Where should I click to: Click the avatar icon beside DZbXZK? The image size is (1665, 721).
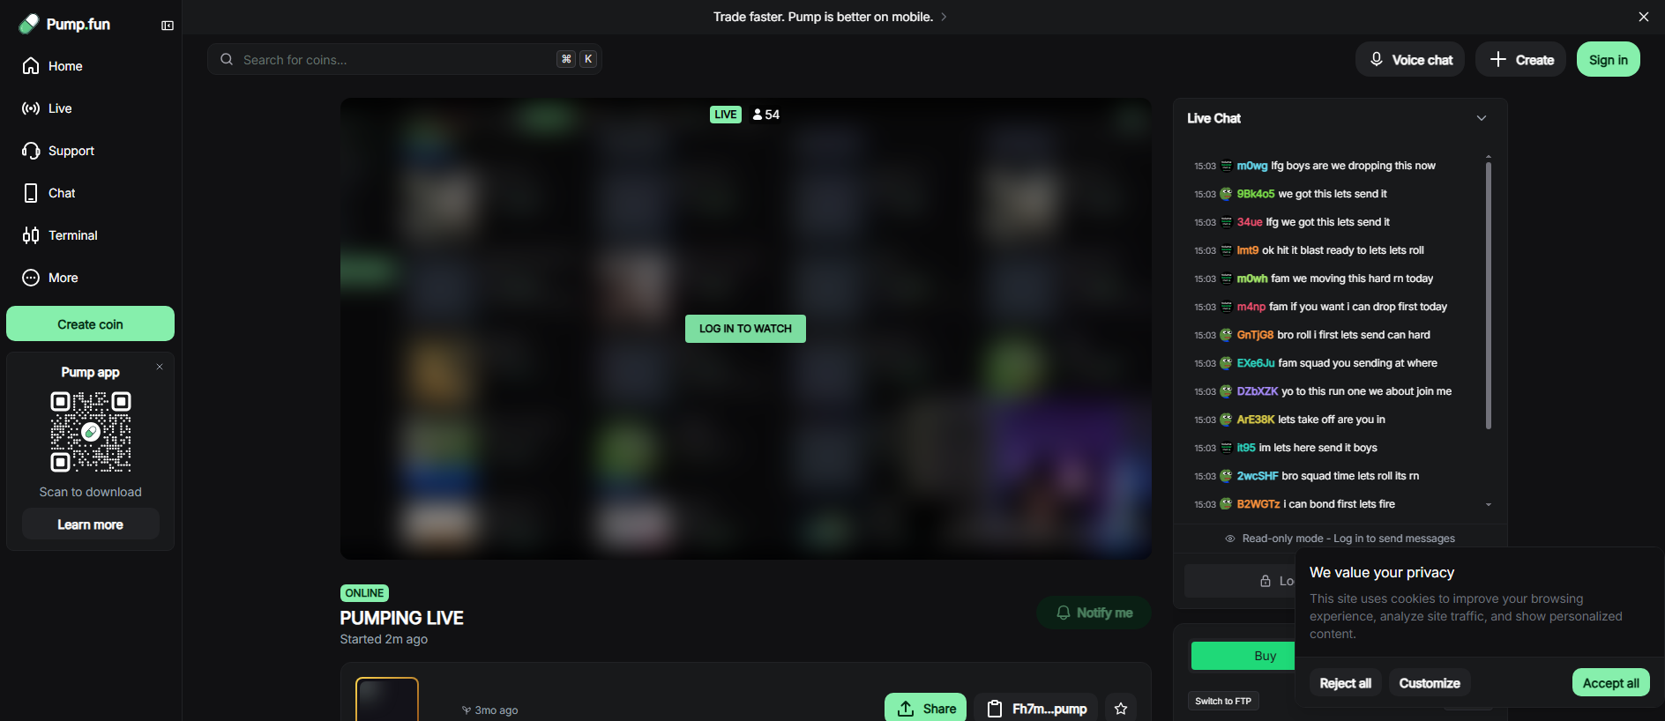pyautogui.click(x=1226, y=391)
